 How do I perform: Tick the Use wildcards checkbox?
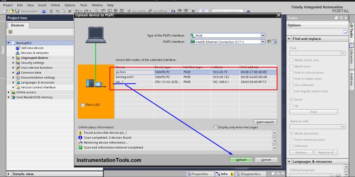(x=291, y=85)
